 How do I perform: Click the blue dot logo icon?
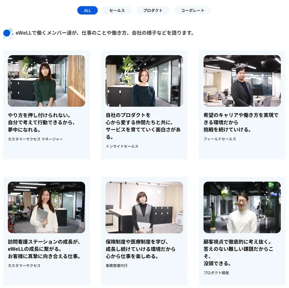[x=7, y=33]
